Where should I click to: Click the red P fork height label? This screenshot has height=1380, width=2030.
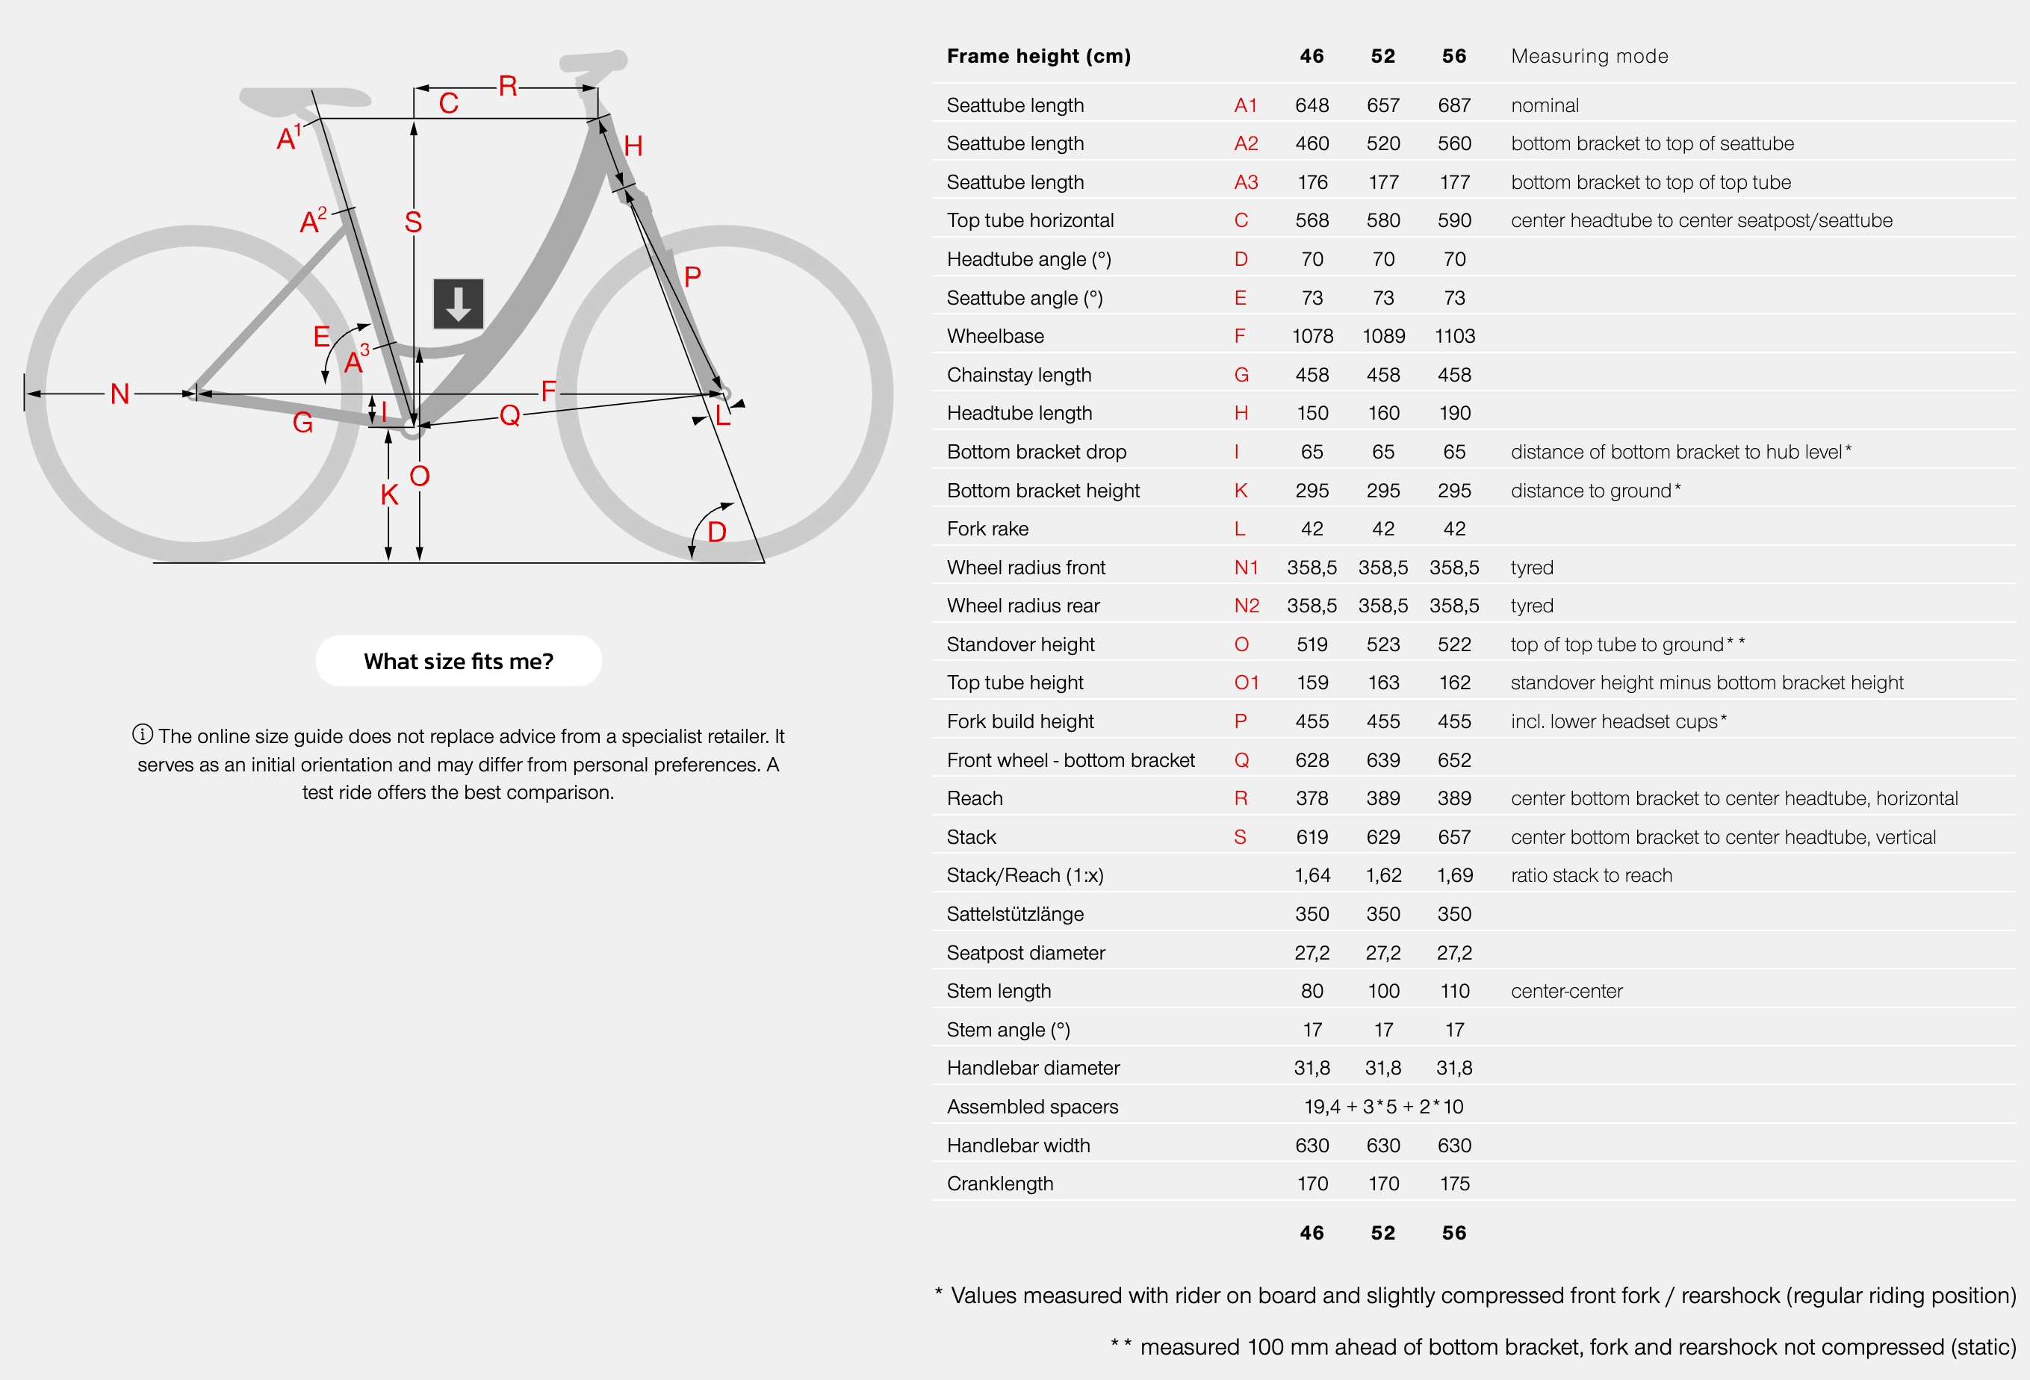pyautogui.click(x=692, y=277)
